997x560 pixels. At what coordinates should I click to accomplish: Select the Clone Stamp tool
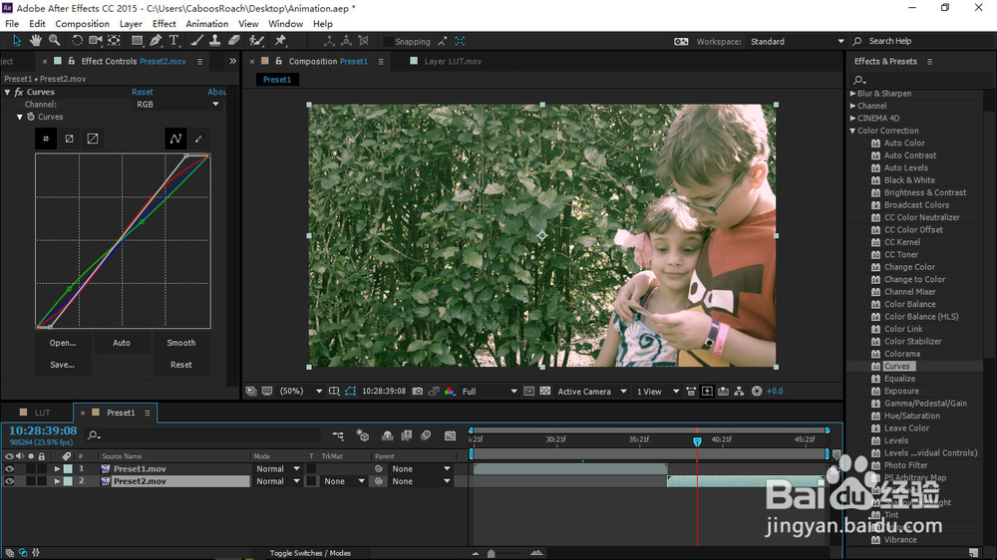click(x=215, y=41)
